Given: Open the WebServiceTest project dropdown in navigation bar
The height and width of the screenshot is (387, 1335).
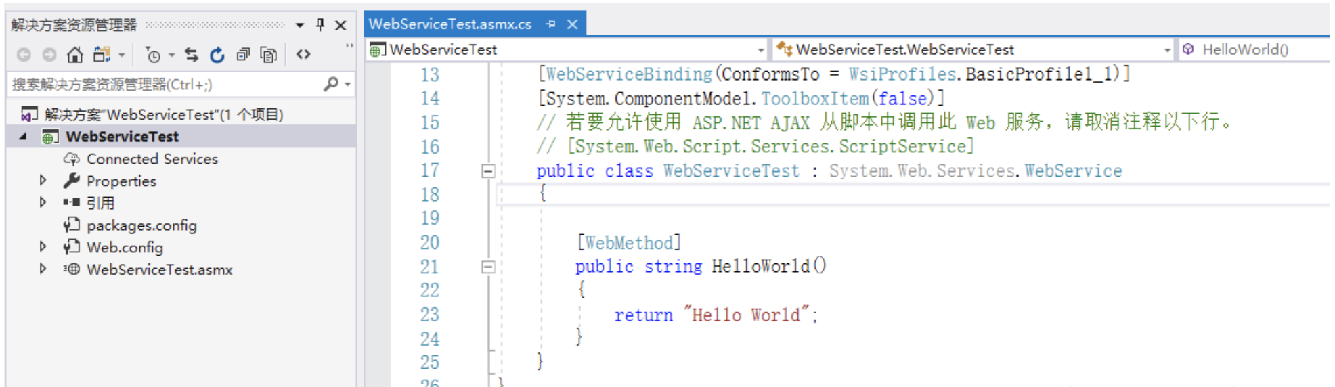Looking at the screenshot, I should pyautogui.click(x=761, y=50).
